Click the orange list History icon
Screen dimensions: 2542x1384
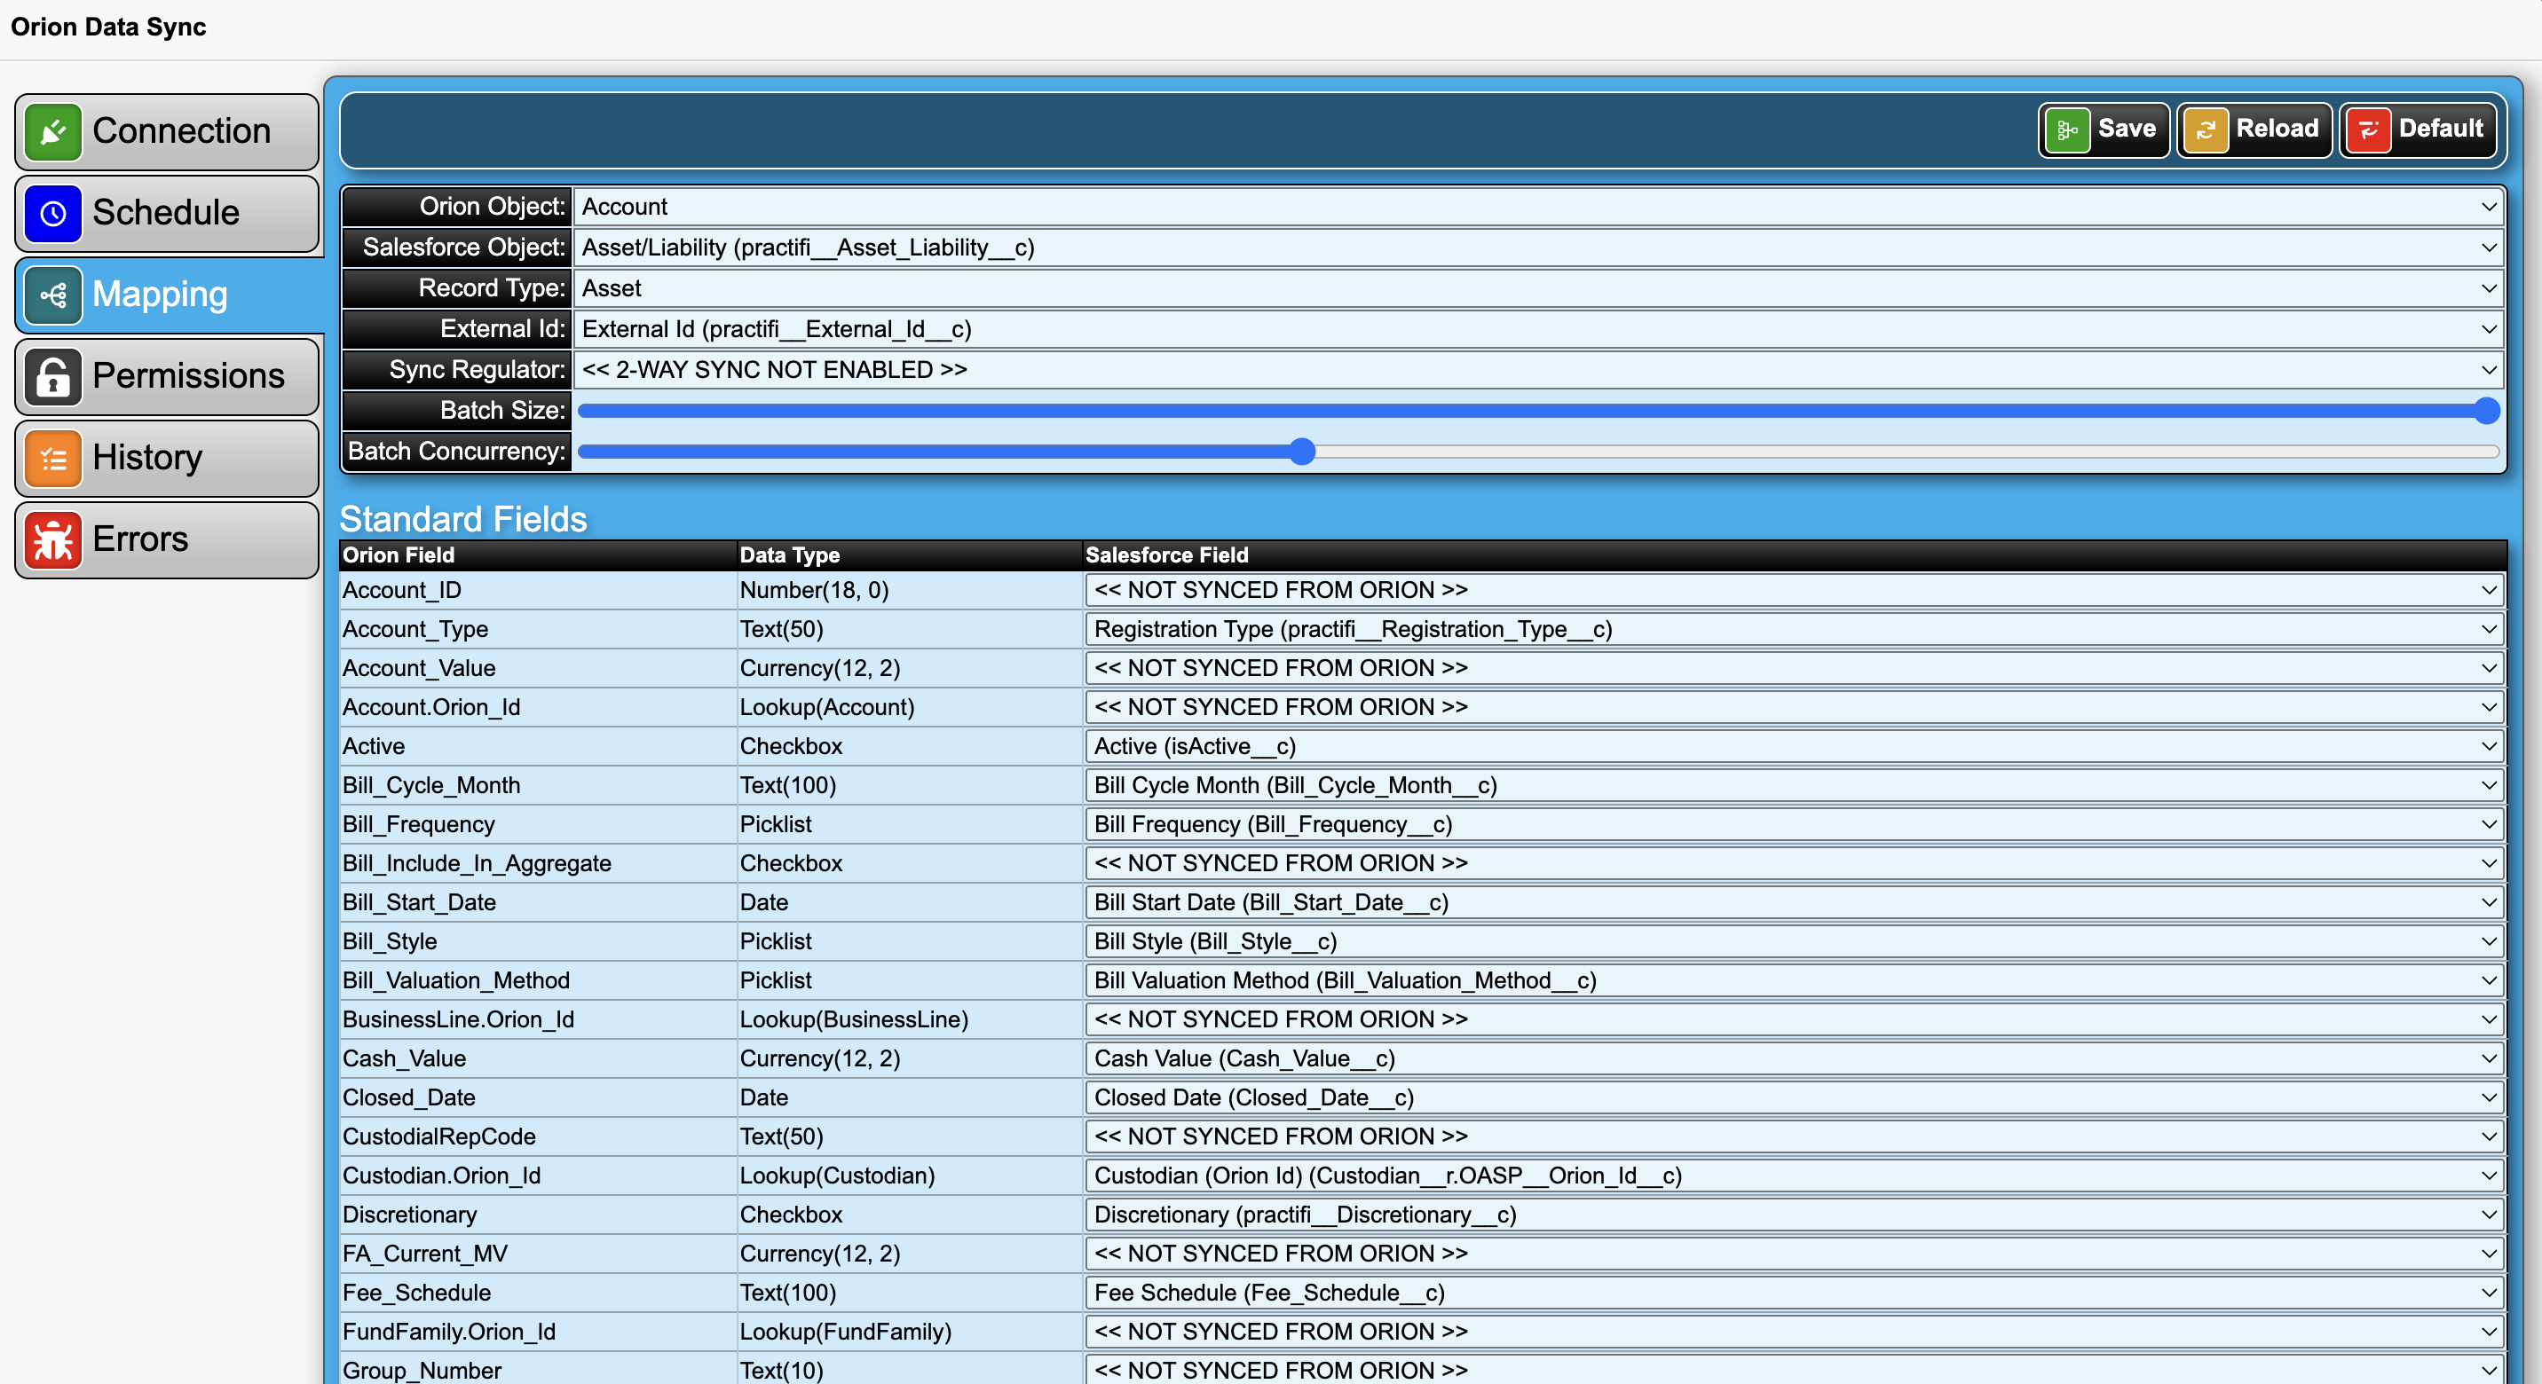tap(53, 459)
